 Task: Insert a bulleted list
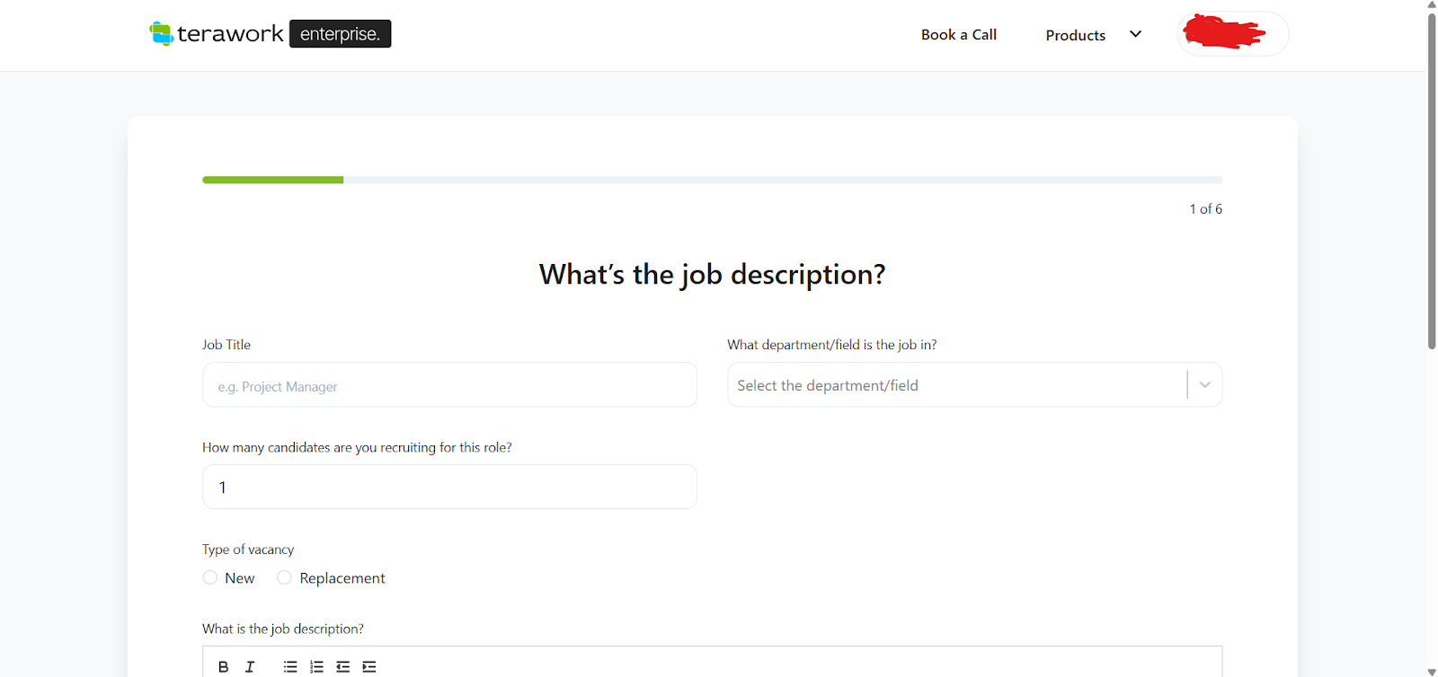pos(290,666)
